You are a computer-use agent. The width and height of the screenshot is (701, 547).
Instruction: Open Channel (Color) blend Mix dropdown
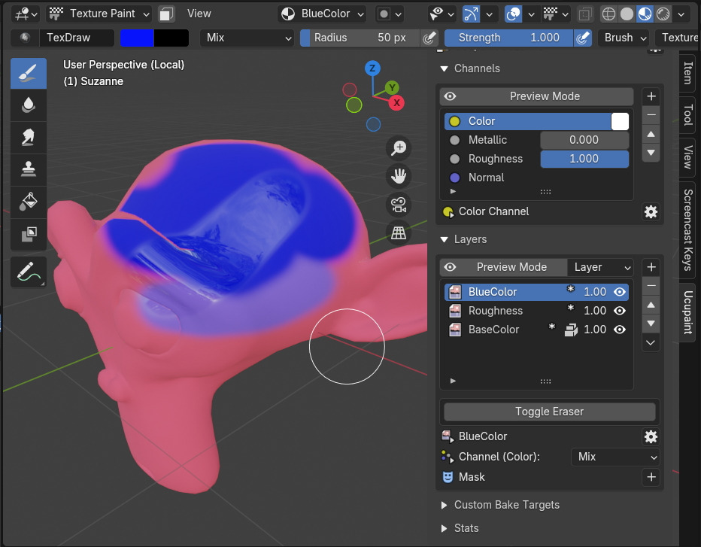click(615, 457)
